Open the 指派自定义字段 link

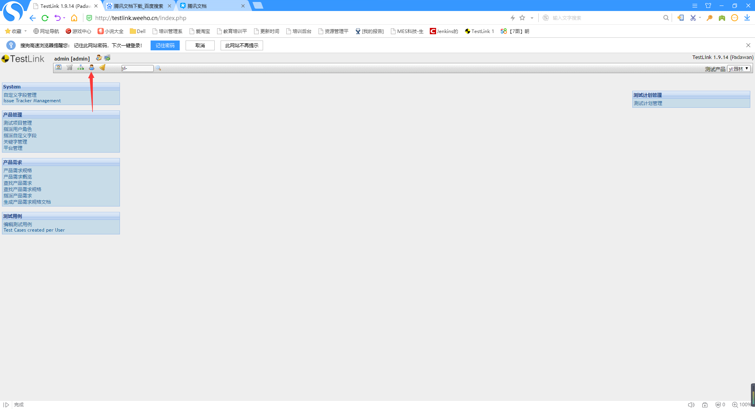[x=20, y=135]
